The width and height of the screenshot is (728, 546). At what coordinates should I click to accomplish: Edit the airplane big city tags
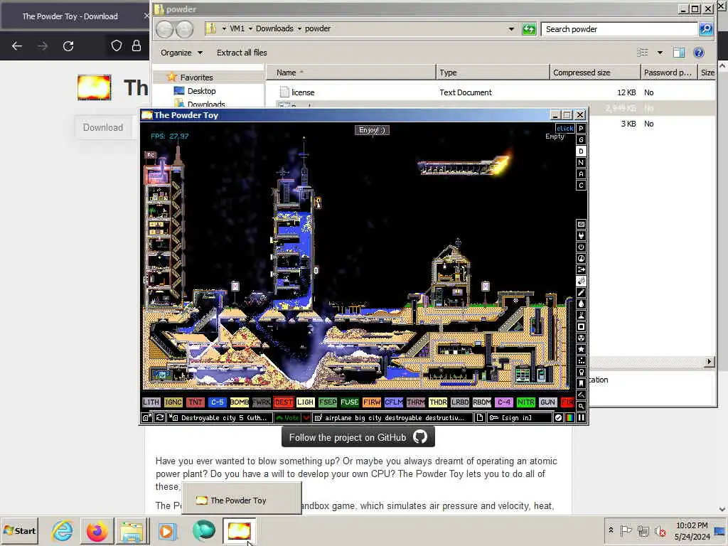pos(392,418)
